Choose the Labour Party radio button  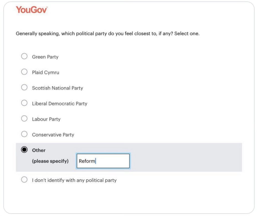pyautogui.click(x=24, y=119)
